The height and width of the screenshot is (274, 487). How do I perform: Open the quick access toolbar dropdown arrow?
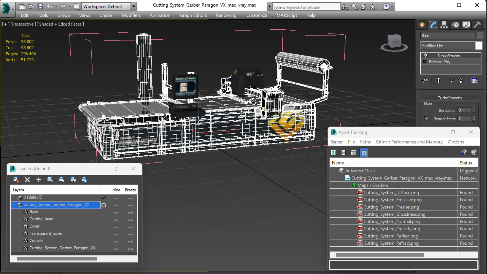point(134,6)
